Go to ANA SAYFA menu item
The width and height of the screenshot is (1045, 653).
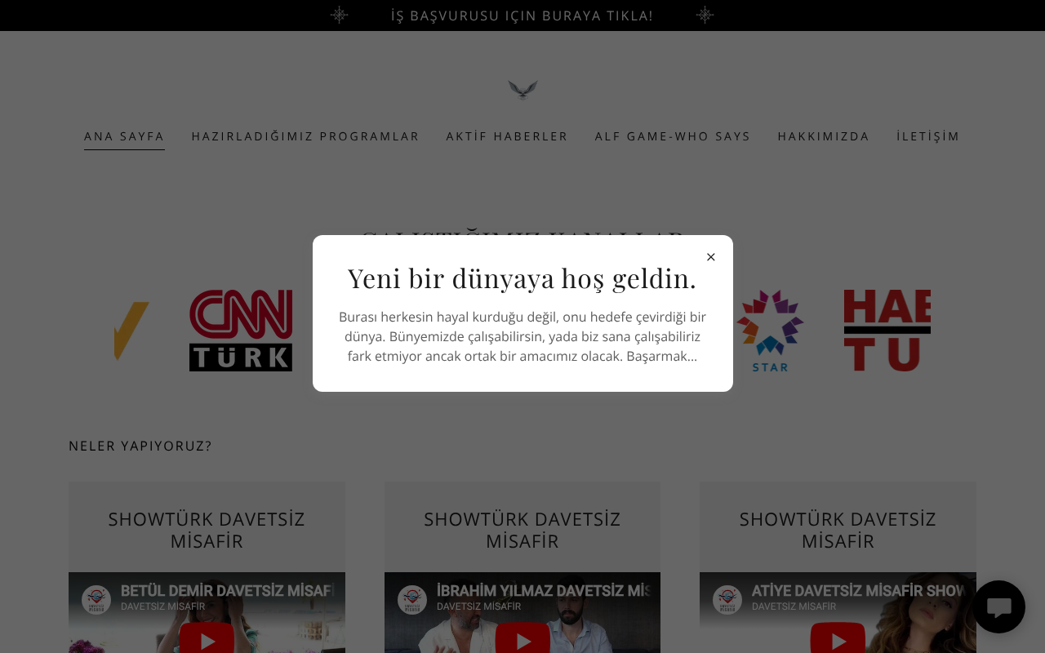pos(124,136)
